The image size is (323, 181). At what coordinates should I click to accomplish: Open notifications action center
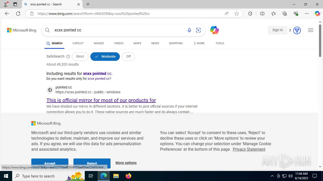(x=315, y=176)
